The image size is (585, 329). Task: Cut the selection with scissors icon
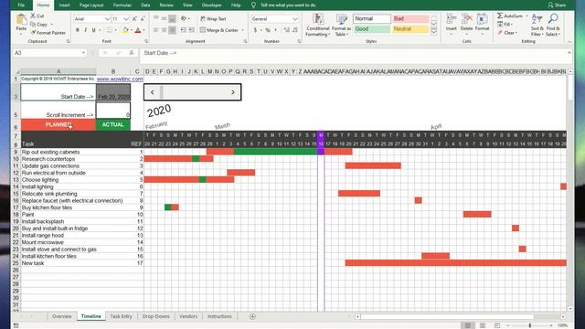(x=33, y=16)
